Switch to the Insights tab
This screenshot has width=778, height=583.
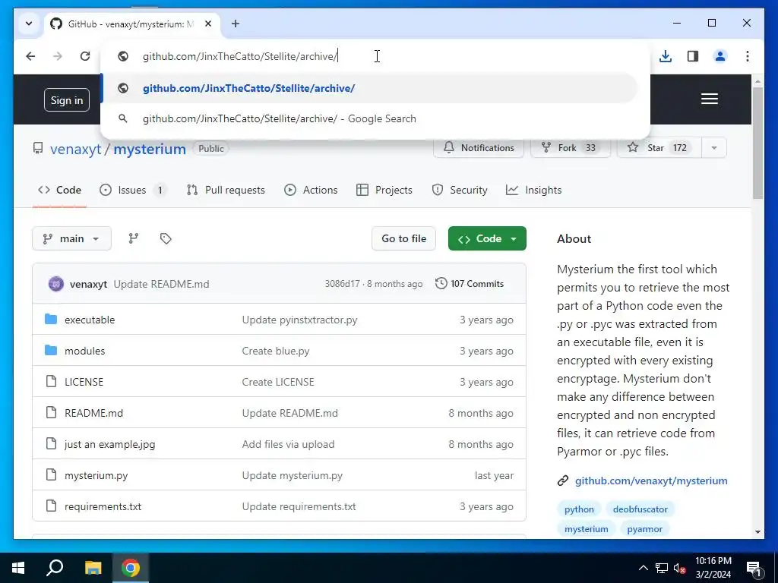tap(534, 190)
